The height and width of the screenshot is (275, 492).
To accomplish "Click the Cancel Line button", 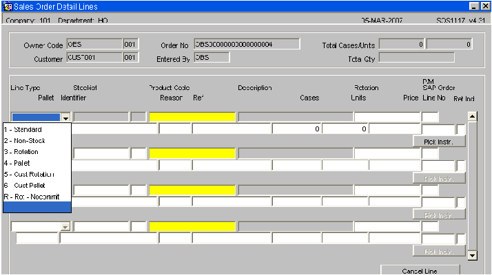I will click(420, 270).
